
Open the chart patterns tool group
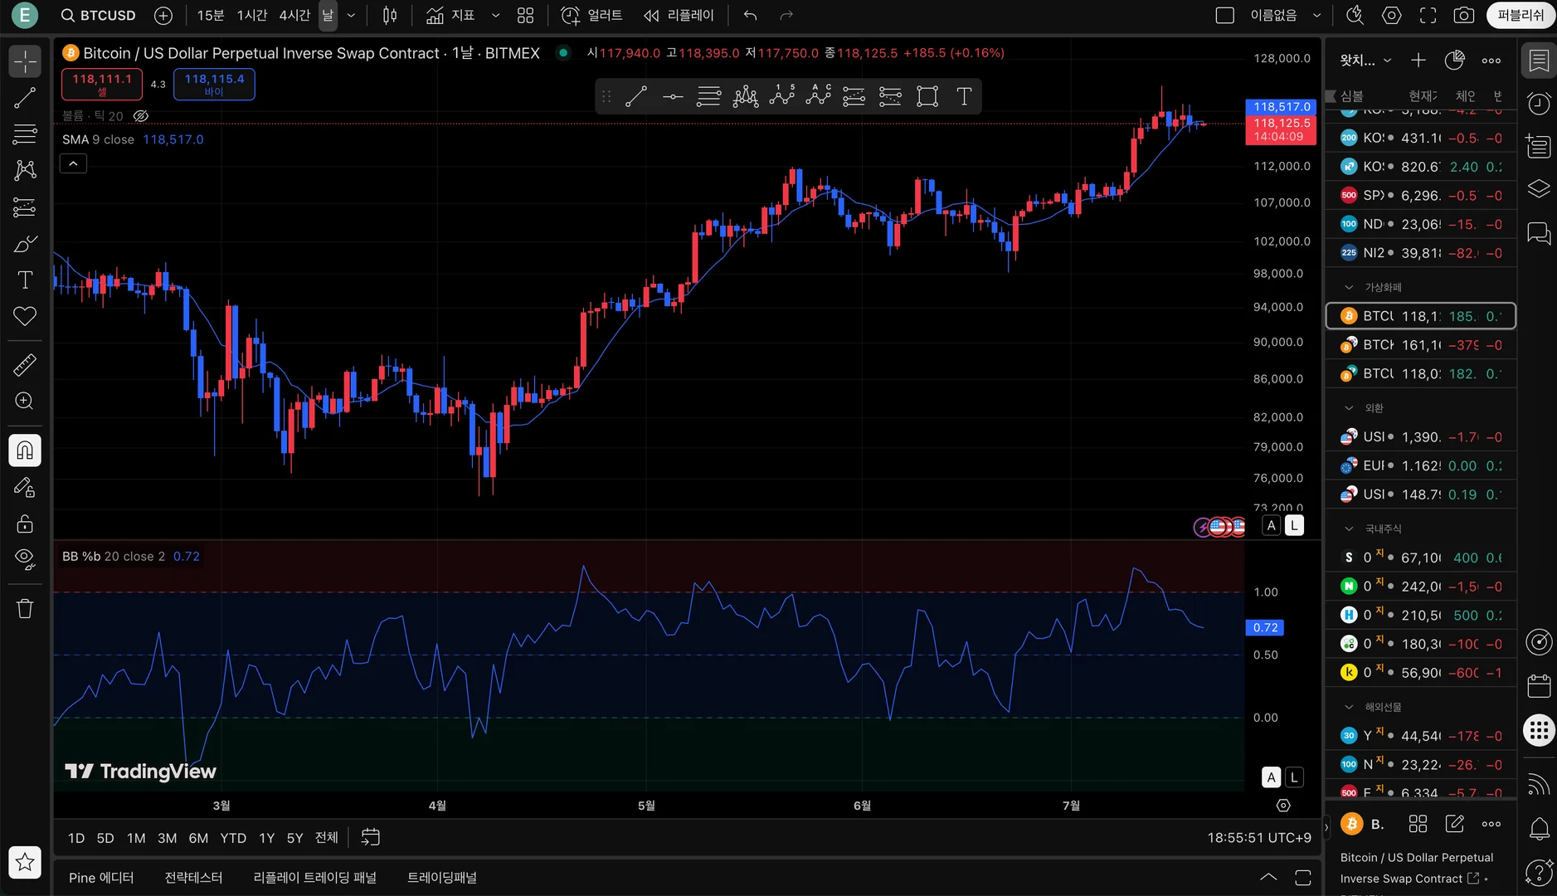point(25,170)
